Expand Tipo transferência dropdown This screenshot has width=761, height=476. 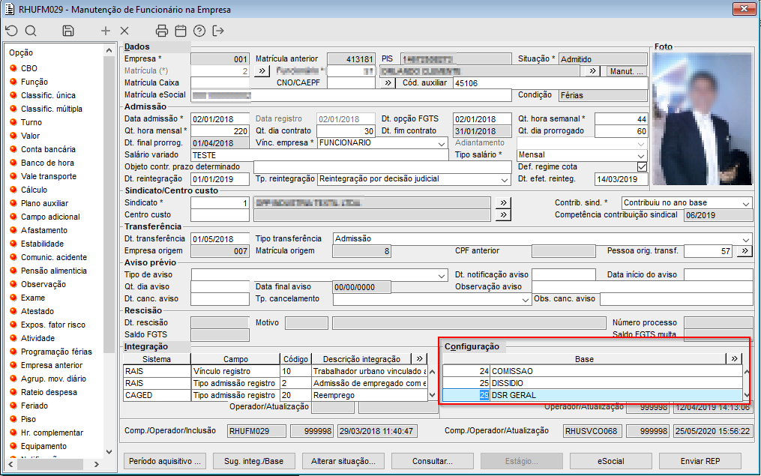(746, 239)
